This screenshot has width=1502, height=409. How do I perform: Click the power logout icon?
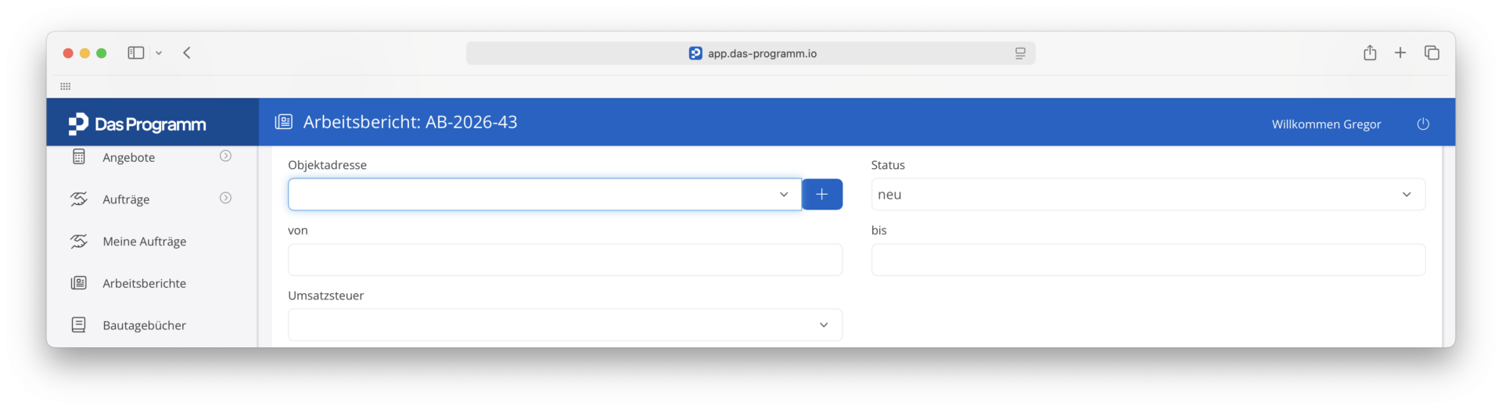1423,124
